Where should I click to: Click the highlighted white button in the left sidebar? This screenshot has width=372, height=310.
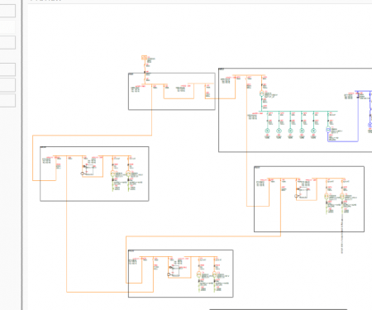(x=7, y=26)
